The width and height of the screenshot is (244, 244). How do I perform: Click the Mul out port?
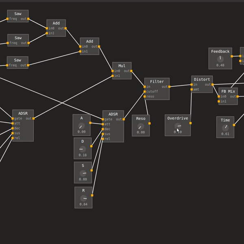click(131, 71)
